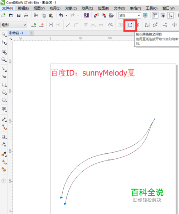Select the Connector tool
179x214 pixels.
(x=4, y=127)
